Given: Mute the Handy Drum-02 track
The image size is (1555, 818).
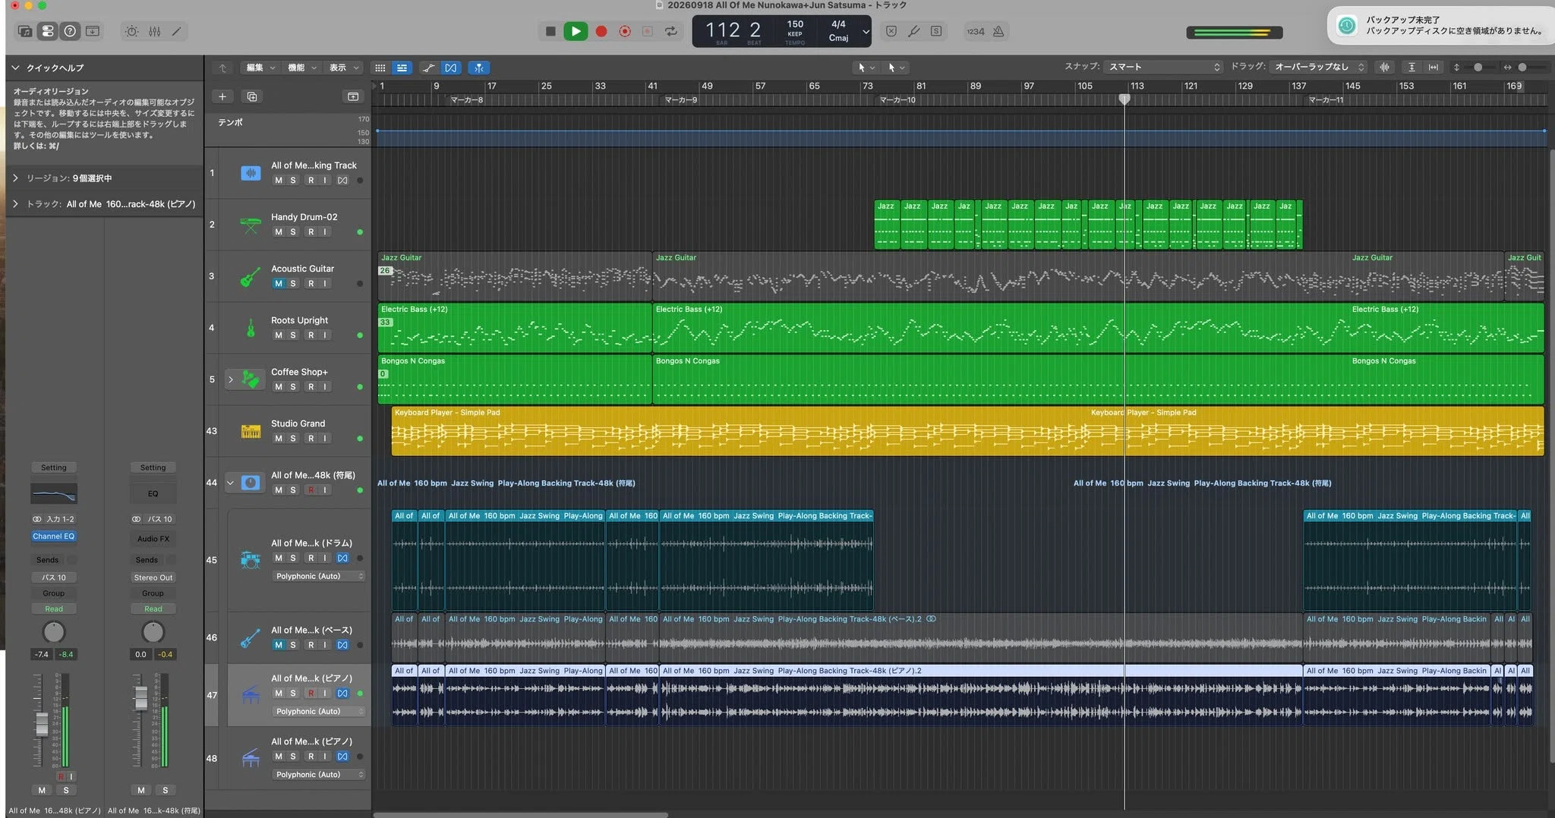Looking at the screenshot, I should point(279,231).
